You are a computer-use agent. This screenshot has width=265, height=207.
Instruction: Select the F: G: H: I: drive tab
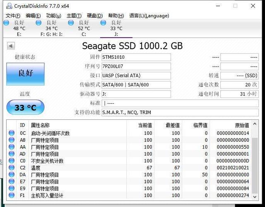point(51,29)
